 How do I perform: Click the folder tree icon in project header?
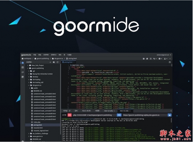pyautogui.click(x=54, y=62)
